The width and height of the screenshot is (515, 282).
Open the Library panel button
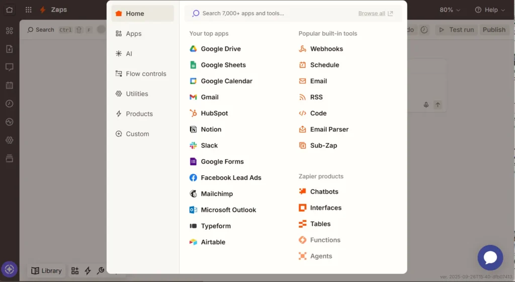coord(47,270)
